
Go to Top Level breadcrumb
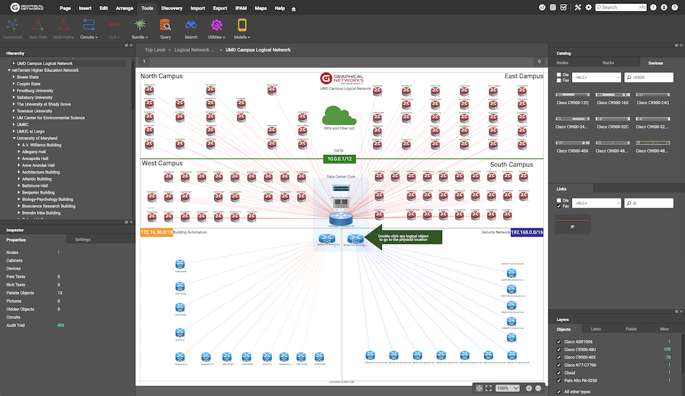pos(155,49)
